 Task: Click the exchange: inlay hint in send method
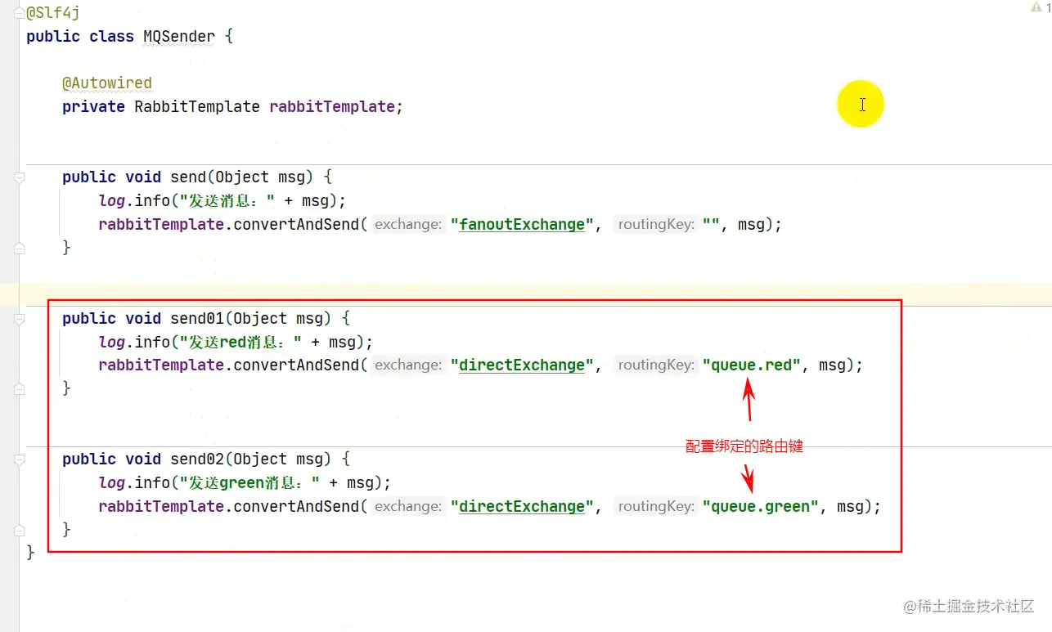click(409, 224)
